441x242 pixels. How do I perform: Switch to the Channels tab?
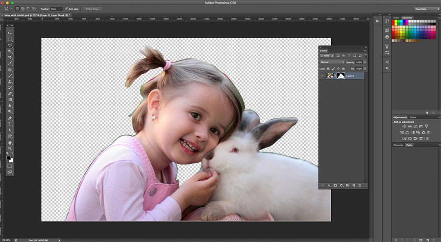click(x=398, y=145)
